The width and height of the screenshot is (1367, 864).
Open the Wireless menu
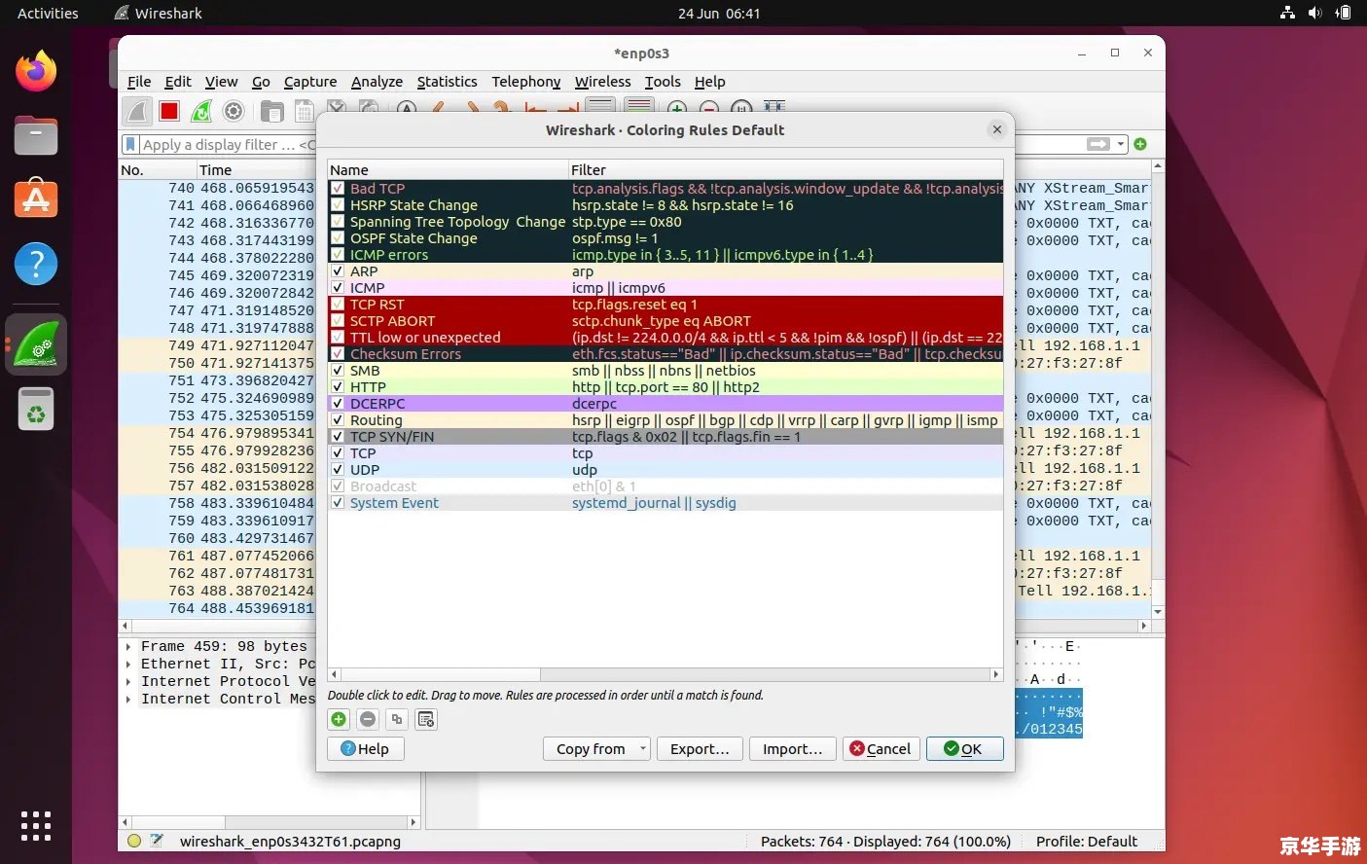click(x=602, y=82)
